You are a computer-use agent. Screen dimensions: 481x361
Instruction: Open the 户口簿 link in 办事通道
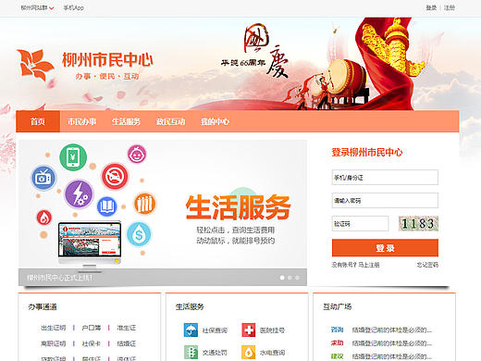pyautogui.click(x=92, y=328)
